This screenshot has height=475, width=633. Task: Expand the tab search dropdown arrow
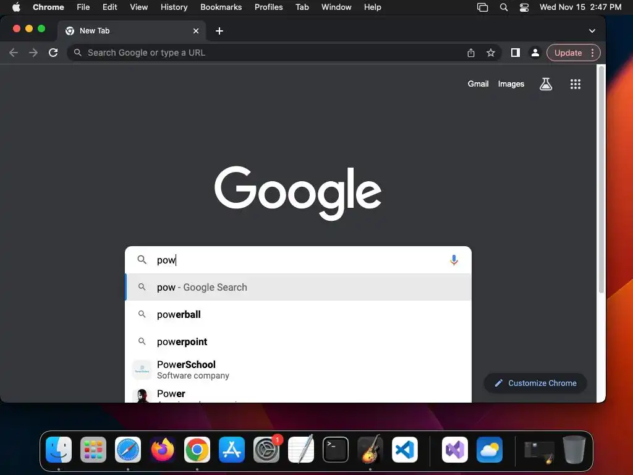pyautogui.click(x=592, y=31)
